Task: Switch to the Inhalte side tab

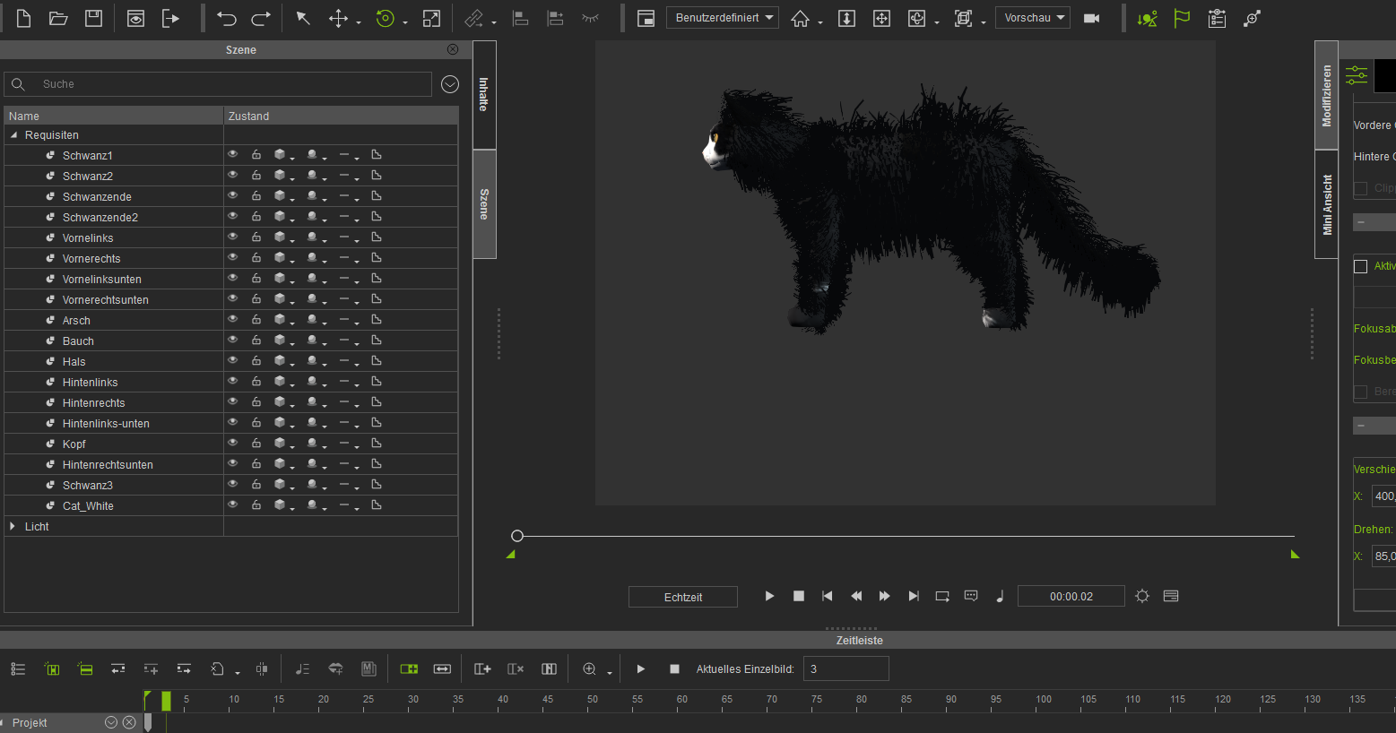Action: click(x=484, y=94)
